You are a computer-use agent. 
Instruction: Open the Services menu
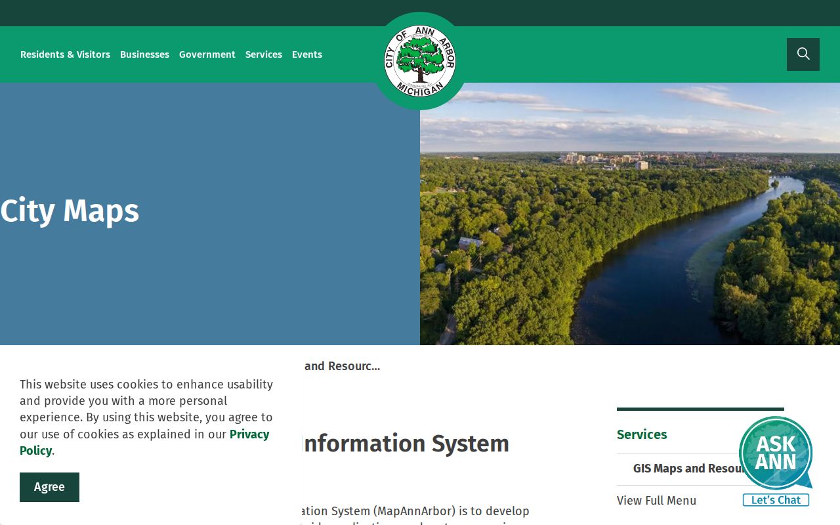point(264,54)
